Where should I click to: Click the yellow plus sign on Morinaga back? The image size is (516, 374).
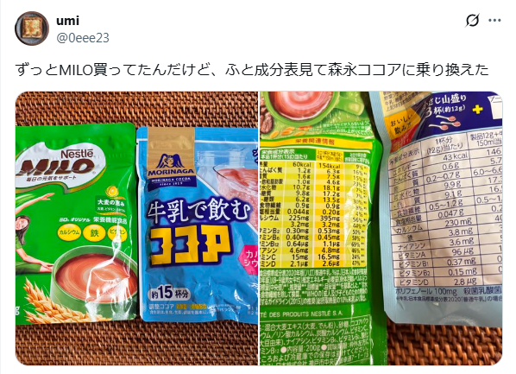(x=477, y=110)
